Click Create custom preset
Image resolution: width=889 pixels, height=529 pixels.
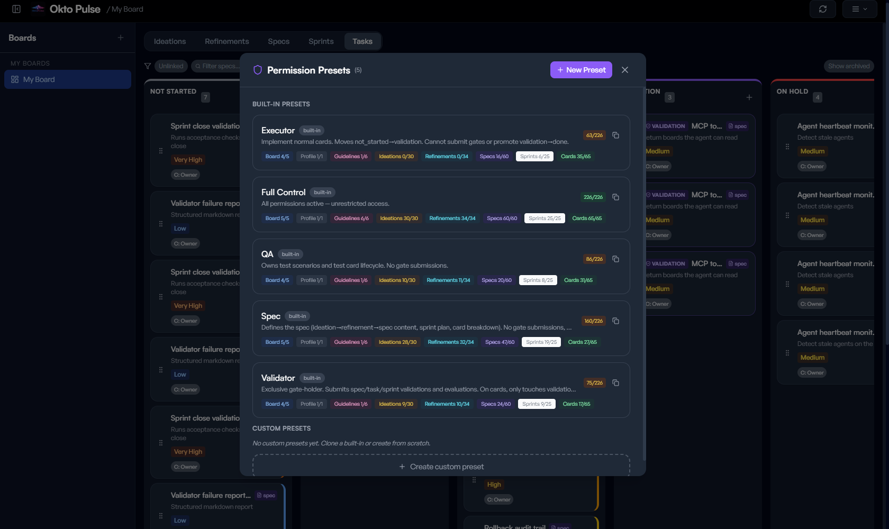pos(441,466)
